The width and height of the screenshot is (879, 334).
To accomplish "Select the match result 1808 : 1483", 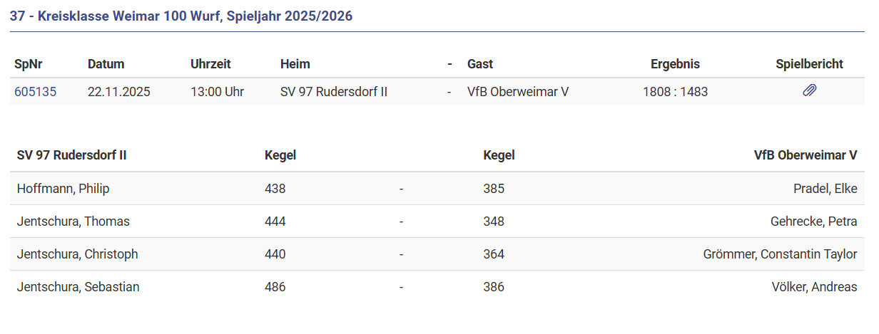I will point(675,92).
